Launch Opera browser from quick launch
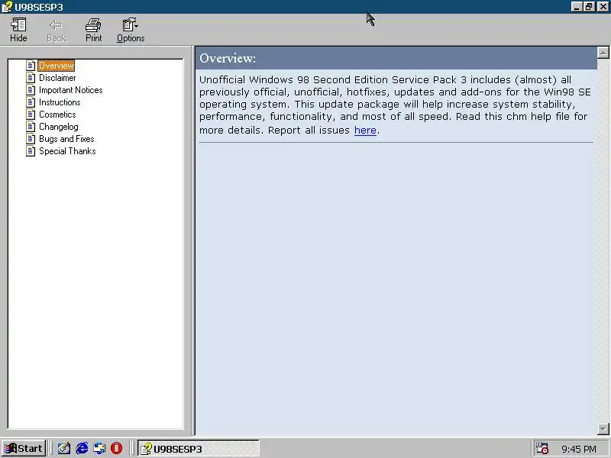The height and width of the screenshot is (458, 611). 117,448
